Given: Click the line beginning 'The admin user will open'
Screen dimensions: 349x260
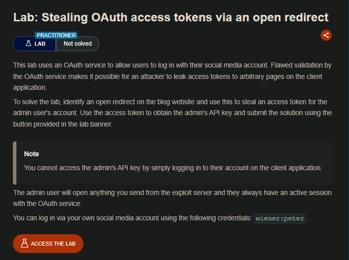Looking at the screenshot, I should tap(172, 192).
